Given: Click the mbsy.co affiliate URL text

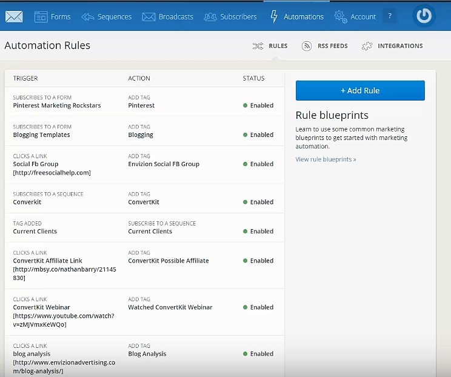Looking at the screenshot, I should [64, 274].
